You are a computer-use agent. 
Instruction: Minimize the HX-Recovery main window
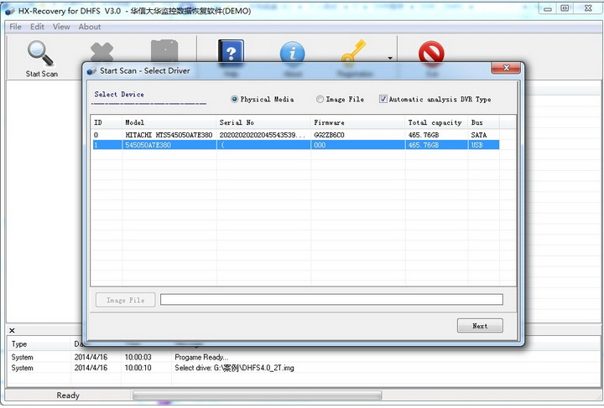(548, 8)
